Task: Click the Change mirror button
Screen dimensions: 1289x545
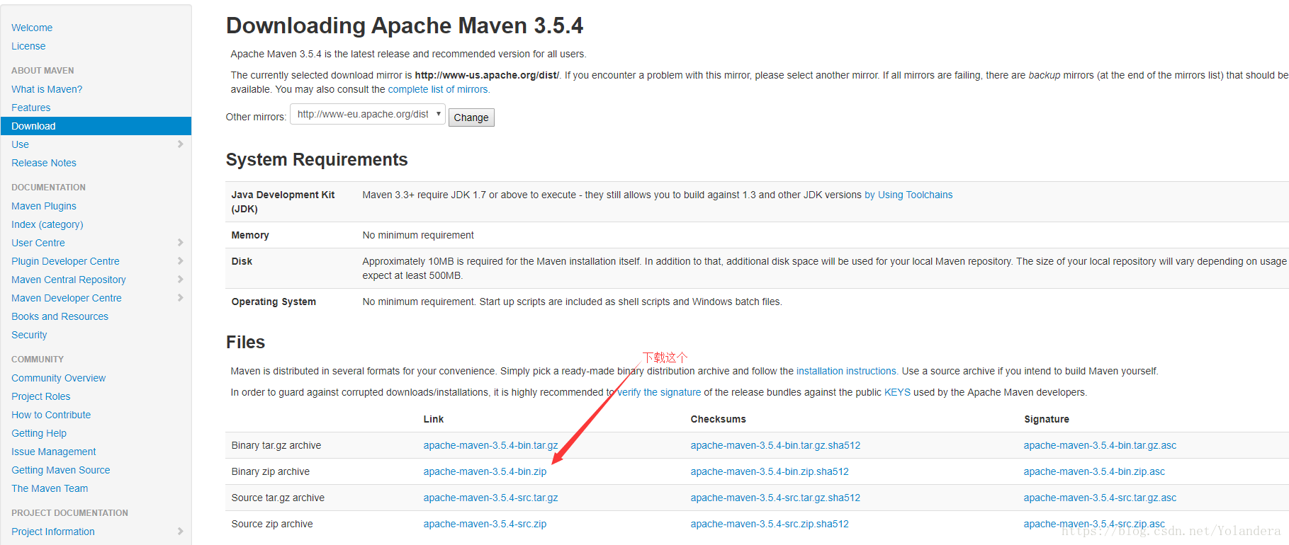Action: pyautogui.click(x=471, y=117)
